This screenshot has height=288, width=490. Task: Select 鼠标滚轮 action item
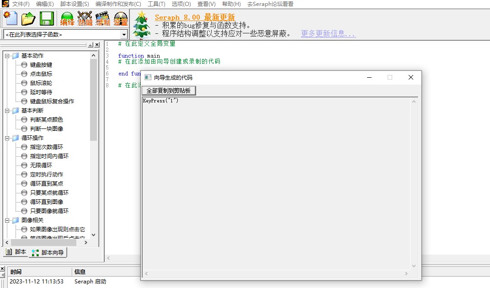(41, 83)
